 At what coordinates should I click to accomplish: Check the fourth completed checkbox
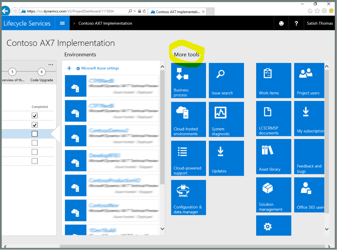click(x=35, y=143)
